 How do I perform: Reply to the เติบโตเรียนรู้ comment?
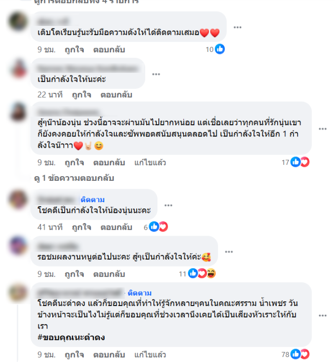pos(109,50)
